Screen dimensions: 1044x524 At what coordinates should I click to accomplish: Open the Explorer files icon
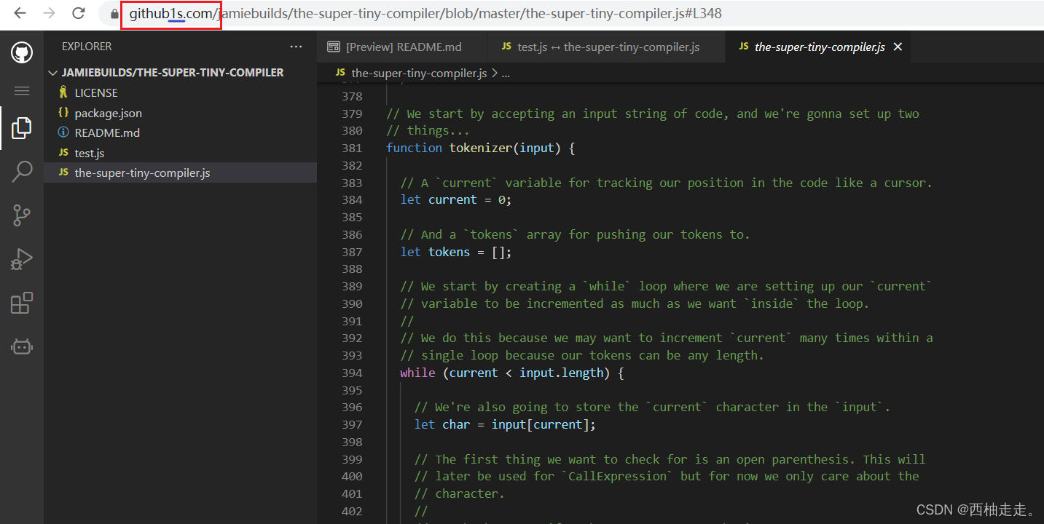(x=22, y=128)
